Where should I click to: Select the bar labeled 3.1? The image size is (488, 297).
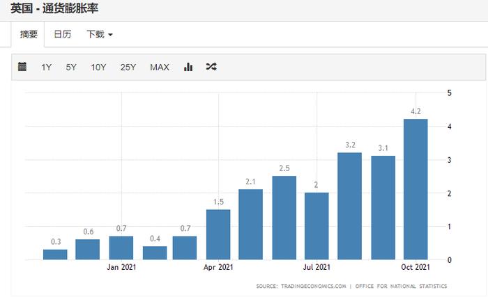pos(383,207)
